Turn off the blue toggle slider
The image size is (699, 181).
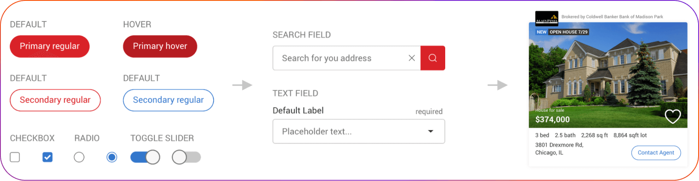tap(145, 157)
